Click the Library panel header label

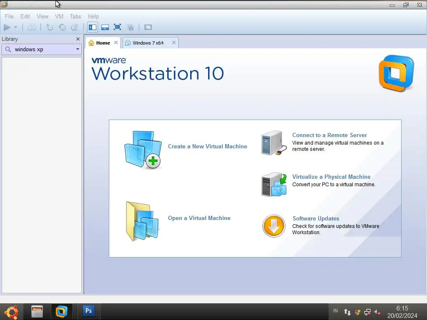click(10, 39)
